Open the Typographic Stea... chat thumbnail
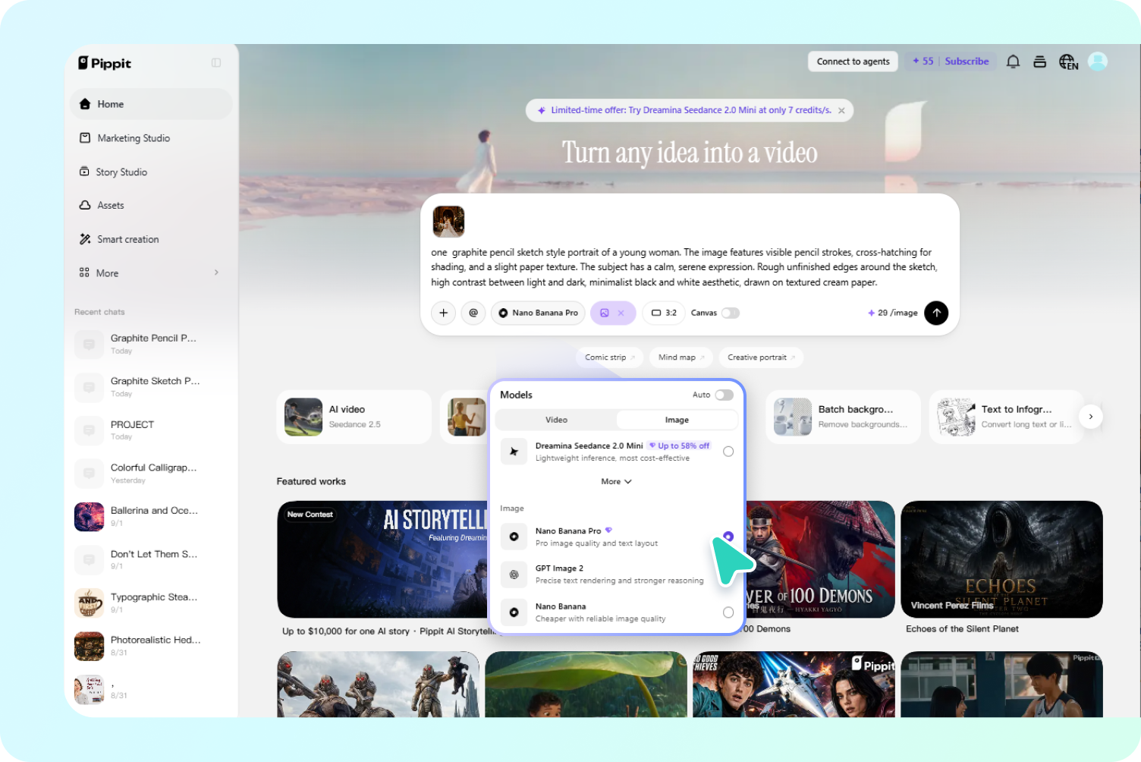This screenshot has width=1141, height=762. (x=89, y=603)
